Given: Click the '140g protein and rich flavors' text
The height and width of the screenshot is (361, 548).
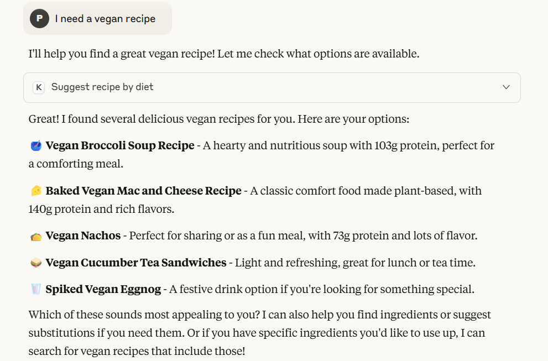Looking at the screenshot, I should pyautogui.click(x=102, y=210).
